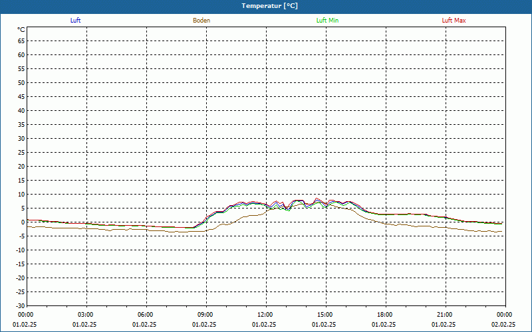
Task: Click the 0 y-axis label
Action: point(23,222)
